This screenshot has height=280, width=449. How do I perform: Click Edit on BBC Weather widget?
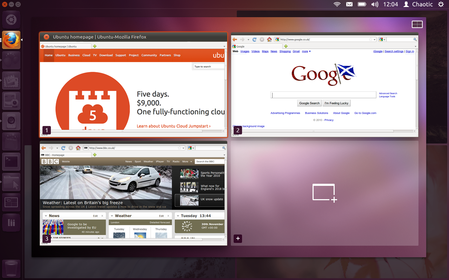[x=161, y=216]
